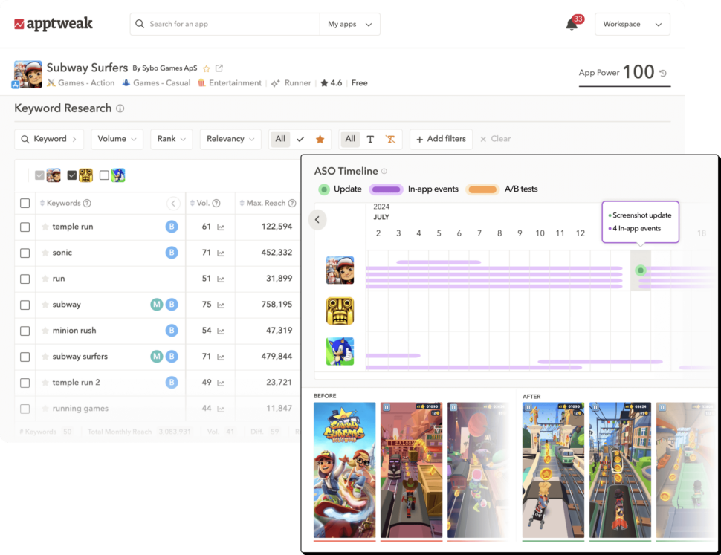The image size is (721, 555).
Task: Click the Vol. help icon
Action: pos(216,203)
